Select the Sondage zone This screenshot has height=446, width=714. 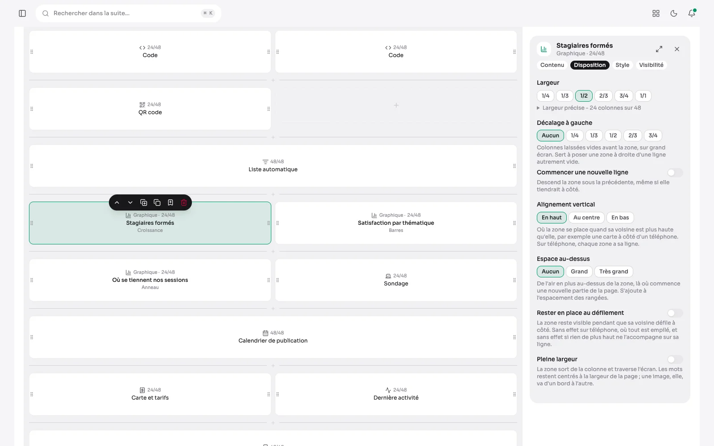click(396, 280)
